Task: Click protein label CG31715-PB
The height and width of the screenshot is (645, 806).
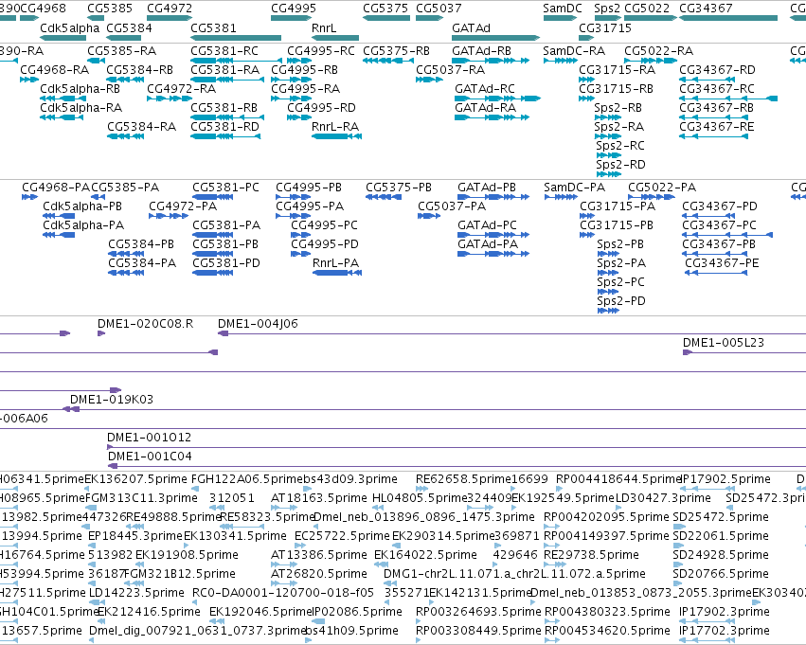Action: click(x=617, y=225)
